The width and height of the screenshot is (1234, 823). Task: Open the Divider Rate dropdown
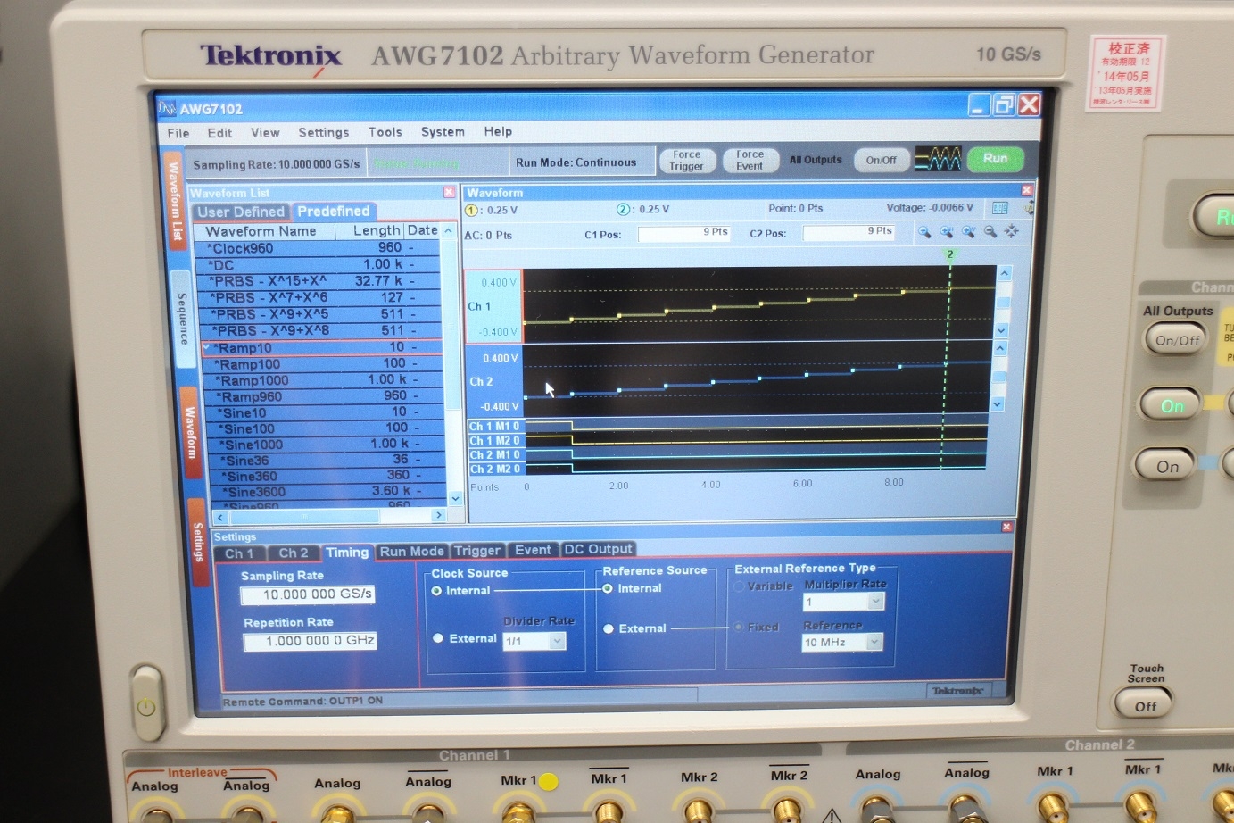534,641
